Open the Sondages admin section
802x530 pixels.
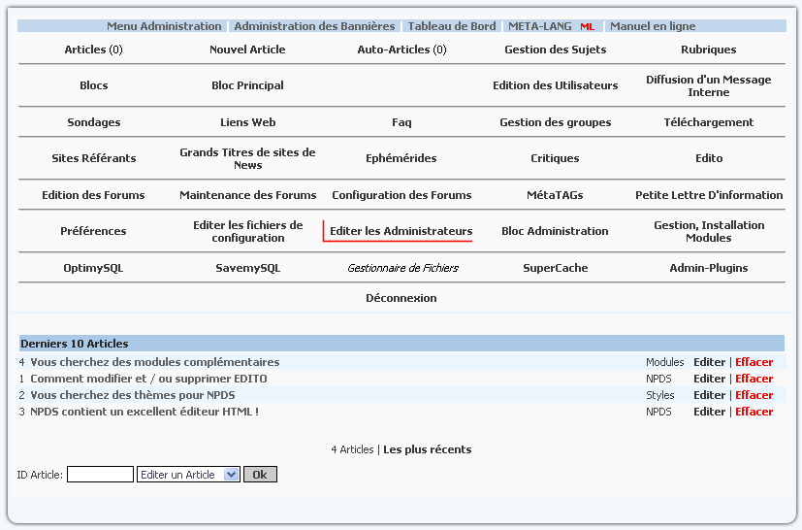[x=94, y=122]
